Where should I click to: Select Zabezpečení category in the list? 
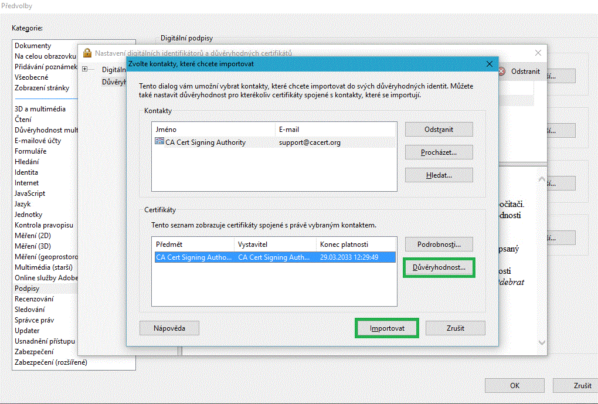click(34, 352)
